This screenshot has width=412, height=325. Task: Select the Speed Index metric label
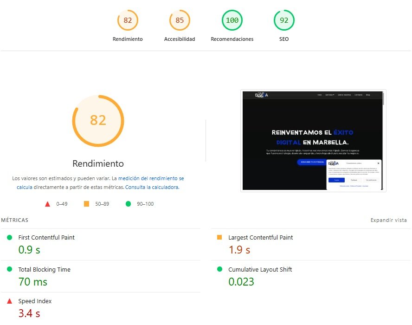click(35, 301)
